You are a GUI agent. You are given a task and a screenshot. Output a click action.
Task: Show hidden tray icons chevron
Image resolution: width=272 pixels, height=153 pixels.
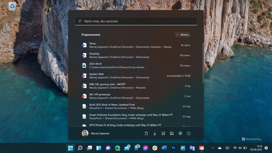[x=213, y=148]
